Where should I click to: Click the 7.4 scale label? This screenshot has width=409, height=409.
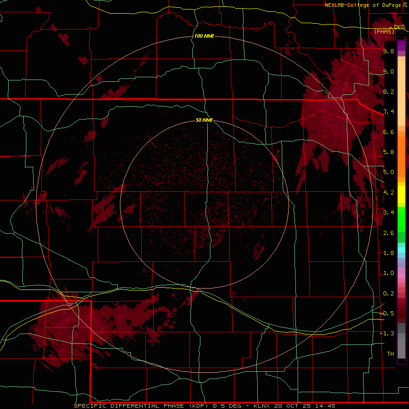pos(389,112)
